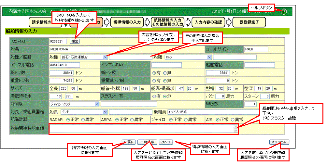Click the 抽出 button next to IMO-NO
Viewport: 327px width, 165px height.
pyautogui.click(x=75, y=41)
